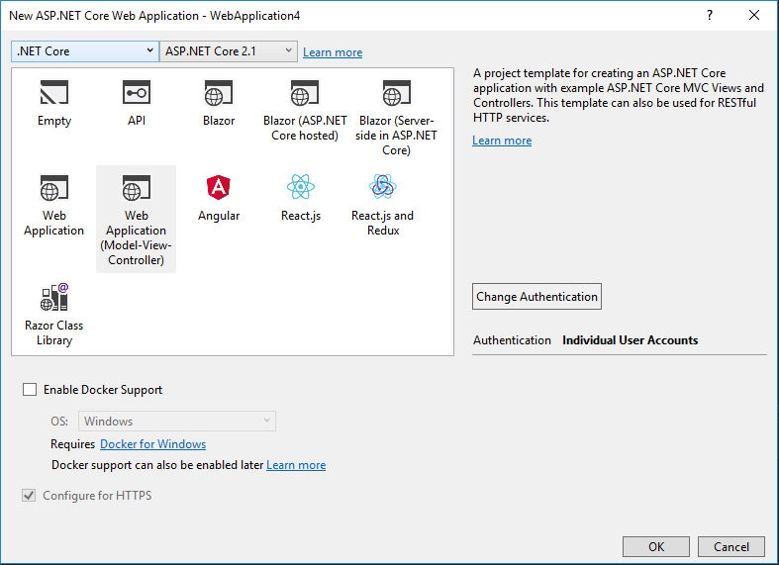This screenshot has height=565, width=779.
Task: Choose the Razor Class Library icon
Action: pos(53,297)
